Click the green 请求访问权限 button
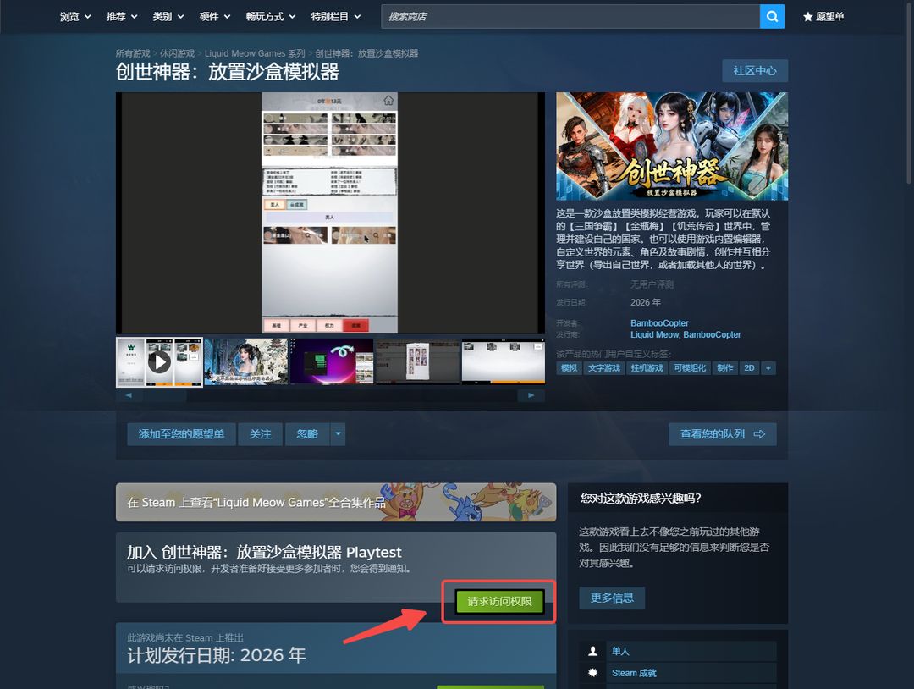914x689 pixels. pyautogui.click(x=499, y=602)
